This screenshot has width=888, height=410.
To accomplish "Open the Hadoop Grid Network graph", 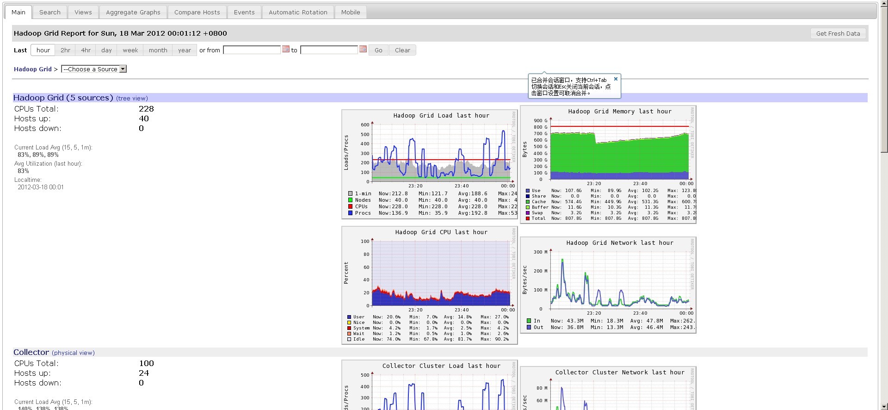I will click(x=608, y=285).
